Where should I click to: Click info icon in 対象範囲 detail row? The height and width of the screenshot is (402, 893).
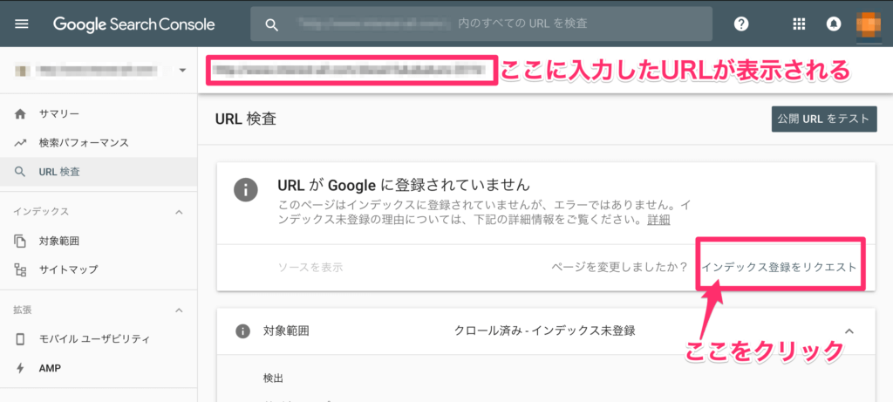click(243, 330)
